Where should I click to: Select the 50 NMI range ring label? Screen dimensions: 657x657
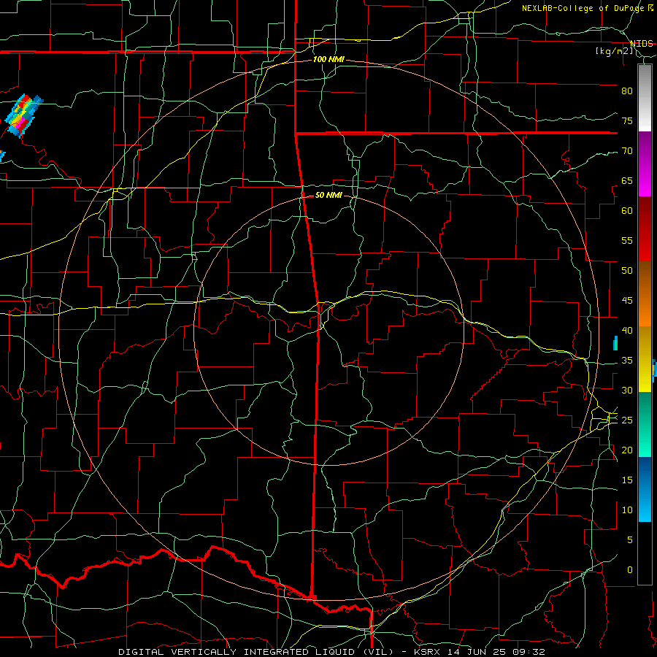[x=328, y=195]
